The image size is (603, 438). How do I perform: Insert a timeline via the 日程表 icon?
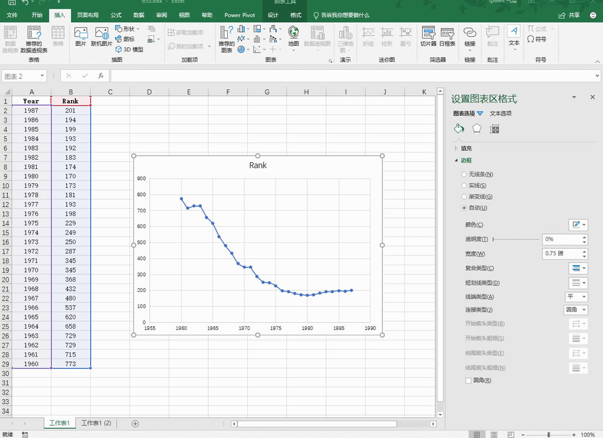[447, 37]
